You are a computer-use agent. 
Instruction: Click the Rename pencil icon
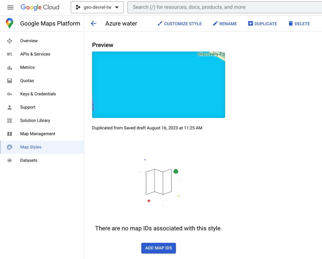point(215,24)
